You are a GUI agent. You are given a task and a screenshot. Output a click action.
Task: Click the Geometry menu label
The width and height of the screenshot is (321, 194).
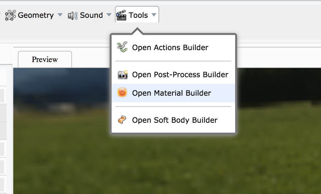(36, 15)
